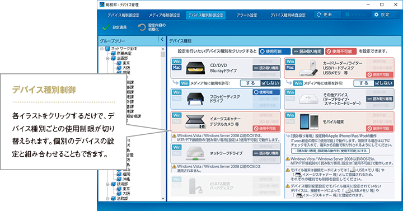
Task: Open the メディア毎制御設定 tab
Action: tap(165, 15)
